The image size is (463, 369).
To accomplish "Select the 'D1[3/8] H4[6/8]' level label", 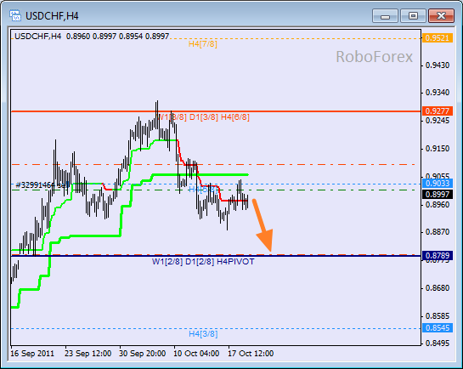I will (x=219, y=117).
